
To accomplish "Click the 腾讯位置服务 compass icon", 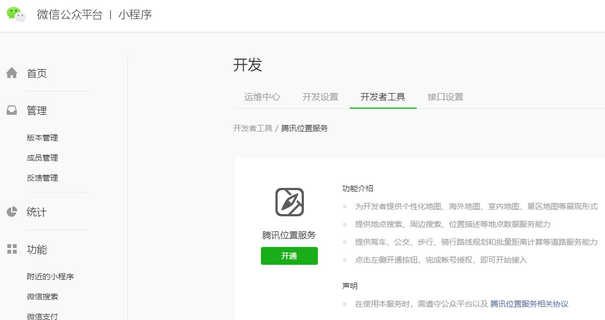I will [289, 202].
